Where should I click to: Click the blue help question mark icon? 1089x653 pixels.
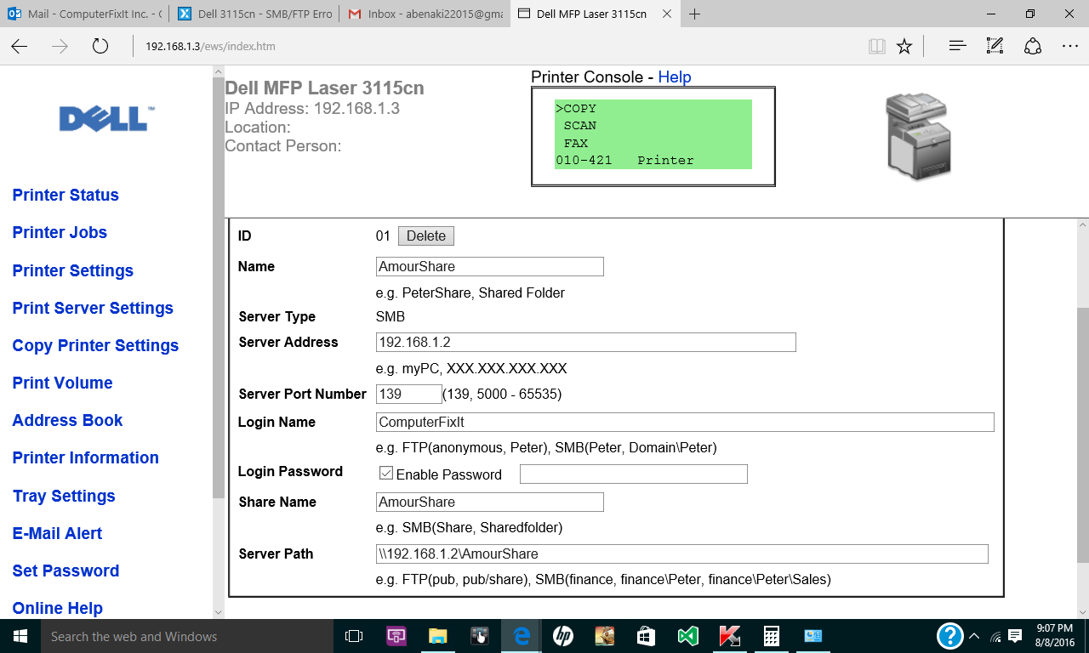949,636
